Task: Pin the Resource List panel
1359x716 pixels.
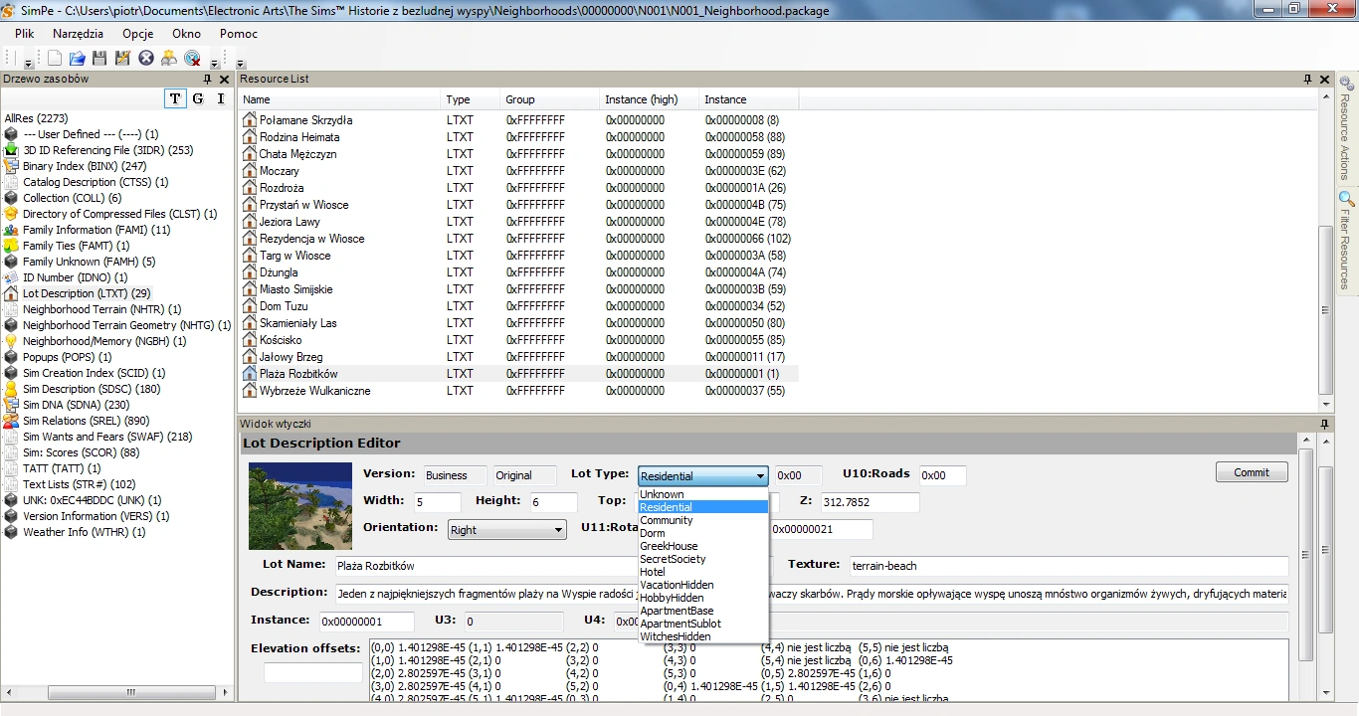Action: pos(1307,80)
